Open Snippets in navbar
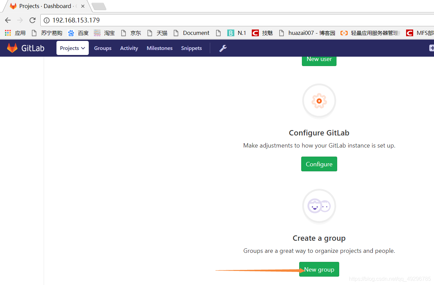This screenshot has height=285, width=434. tap(191, 48)
